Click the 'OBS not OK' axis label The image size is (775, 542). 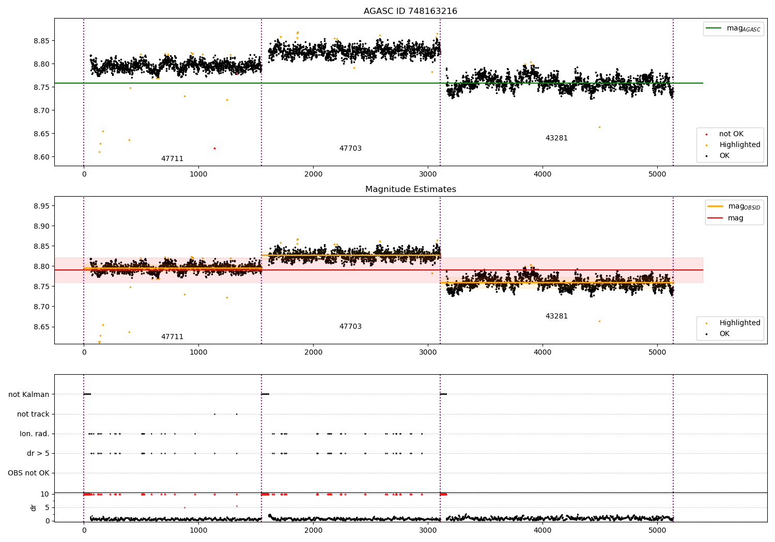tap(28, 473)
